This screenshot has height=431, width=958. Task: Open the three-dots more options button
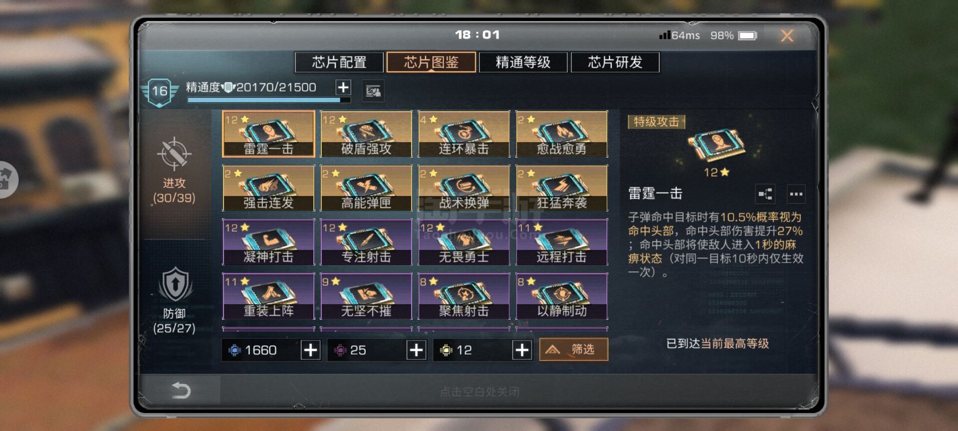[796, 194]
